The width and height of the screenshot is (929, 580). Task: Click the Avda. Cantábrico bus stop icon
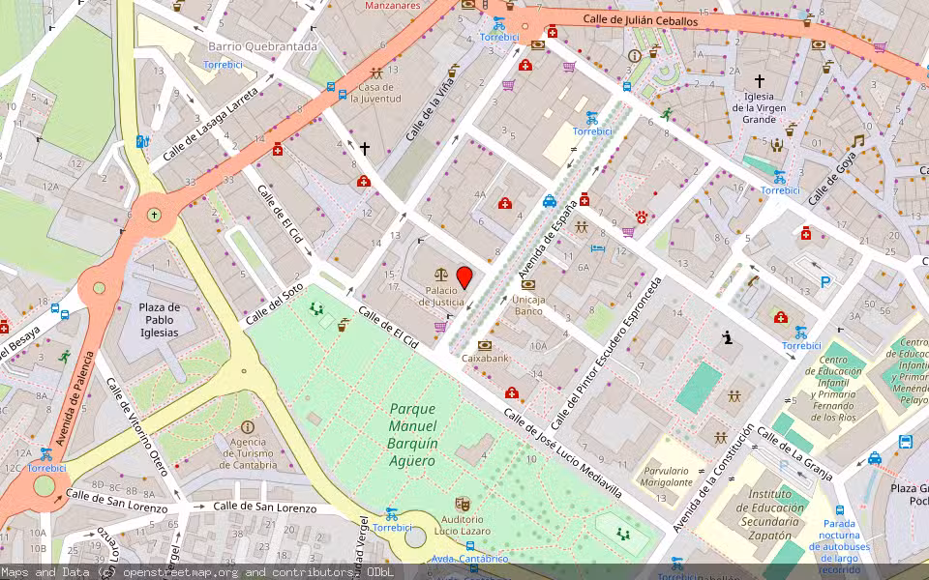(x=470, y=546)
